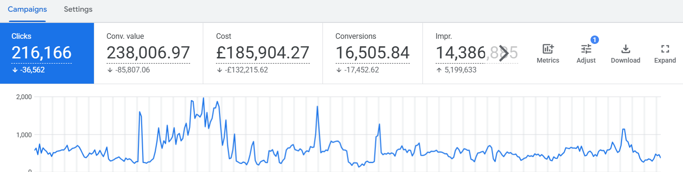
Task: Click the £185,904.27 cost figure
Action: pos(263,53)
